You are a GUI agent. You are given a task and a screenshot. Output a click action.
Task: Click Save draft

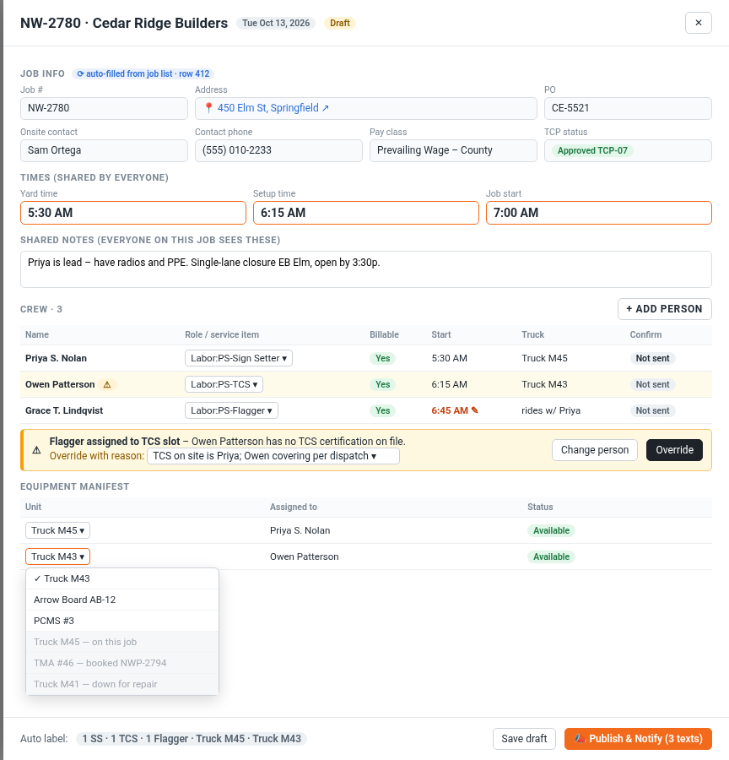coord(524,739)
